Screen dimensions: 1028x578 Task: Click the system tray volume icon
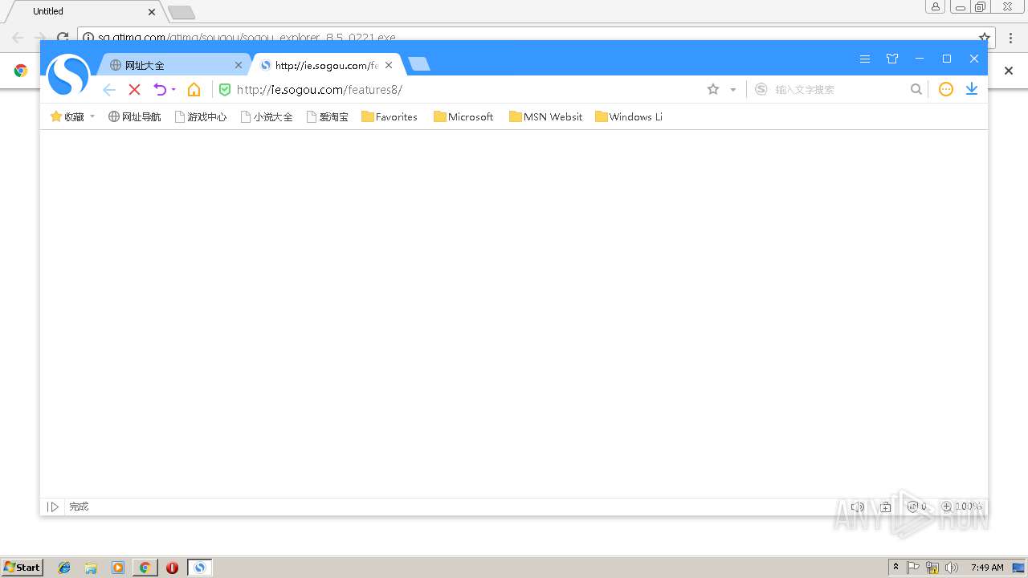click(952, 568)
